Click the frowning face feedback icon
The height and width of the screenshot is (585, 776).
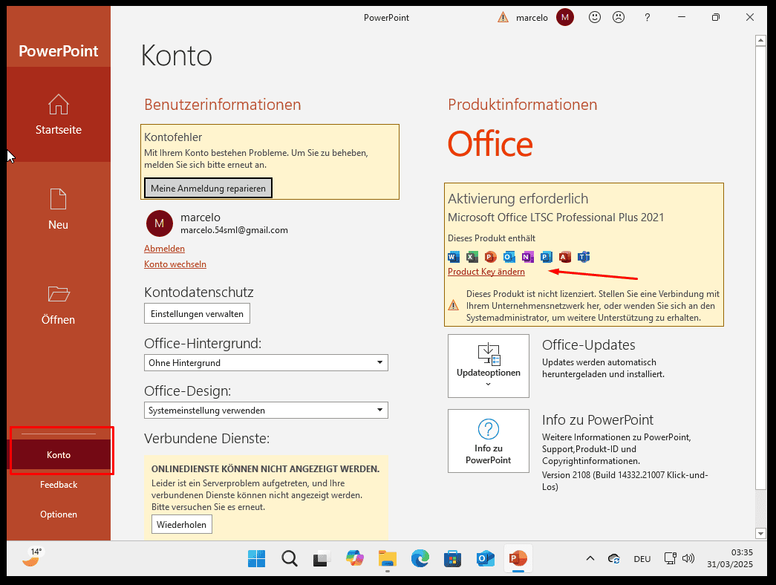click(x=618, y=17)
